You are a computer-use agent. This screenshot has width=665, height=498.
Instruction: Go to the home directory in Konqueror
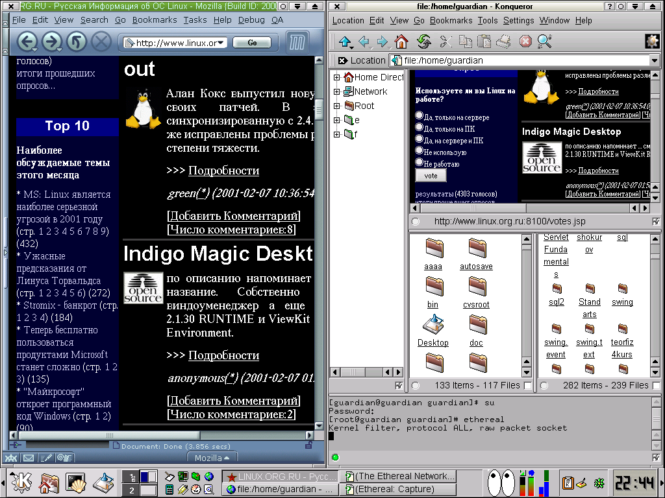pos(401,41)
